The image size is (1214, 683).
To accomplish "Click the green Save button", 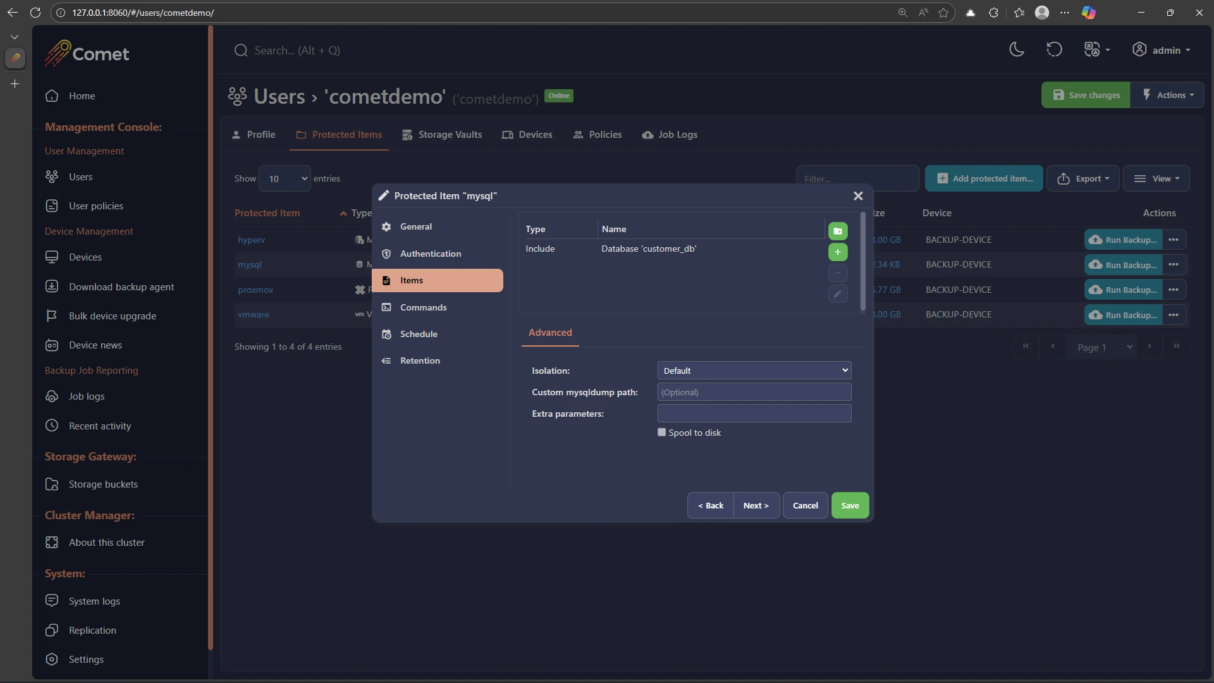I will 850,505.
